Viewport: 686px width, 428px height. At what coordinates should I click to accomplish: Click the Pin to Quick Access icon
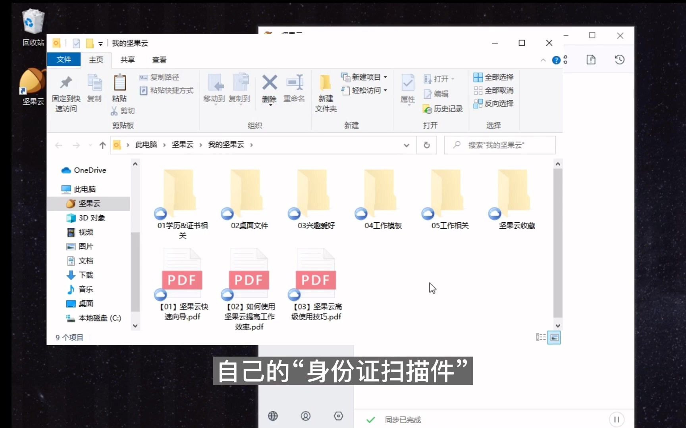(x=66, y=83)
